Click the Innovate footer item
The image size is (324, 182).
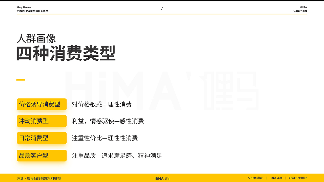click(x=276, y=178)
